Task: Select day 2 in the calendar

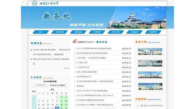Action: [62, 97]
